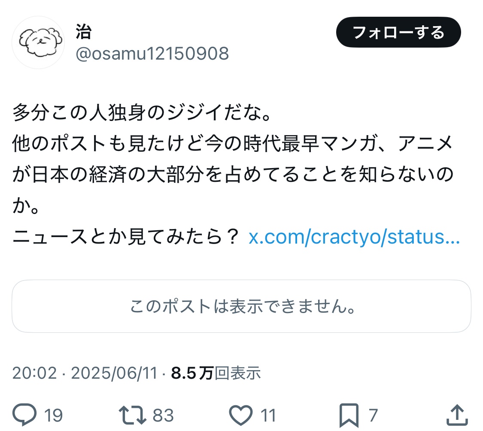Click the 2025/06/11 post date
This screenshot has height=431, width=483.
pyautogui.click(x=115, y=373)
